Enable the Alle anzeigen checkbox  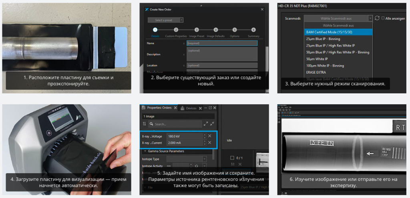click(383, 18)
